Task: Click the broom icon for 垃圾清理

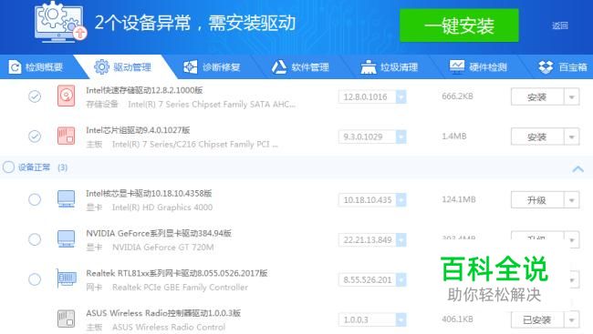Action: click(369, 67)
